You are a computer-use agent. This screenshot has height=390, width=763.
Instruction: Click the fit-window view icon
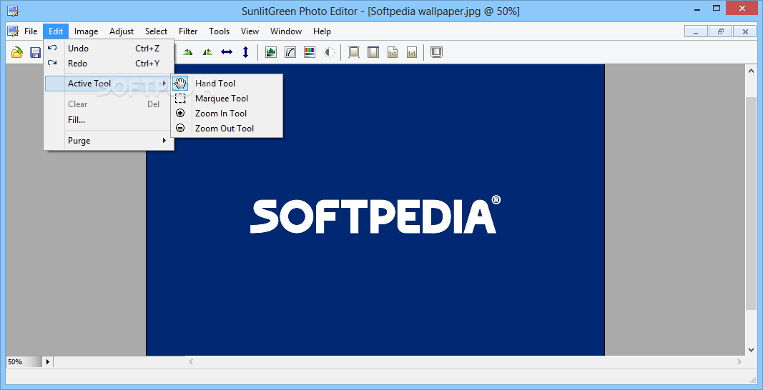click(x=373, y=52)
